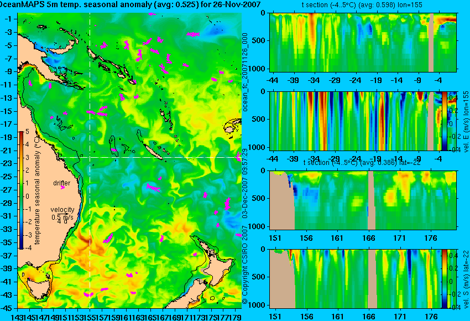The width and height of the screenshot is (470, 321).
Task: Click the 'ocean_fc_20071126_000' vertical file label
Action: tap(245, 72)
